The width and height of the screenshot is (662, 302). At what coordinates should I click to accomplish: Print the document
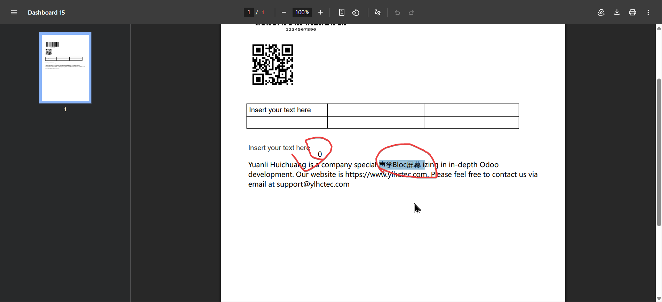coord(632,13)
